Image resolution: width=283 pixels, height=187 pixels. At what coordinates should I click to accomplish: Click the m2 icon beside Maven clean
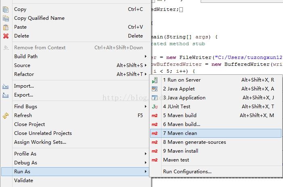click(x=155, y=133)
